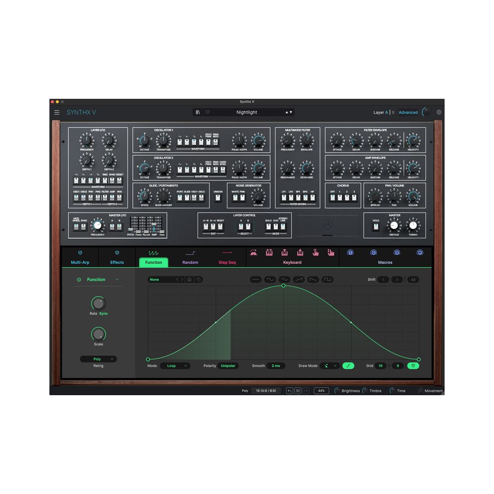Click the Advanced link in the header
The height and width of the screenshot is (494, 494).
(408, 112)
